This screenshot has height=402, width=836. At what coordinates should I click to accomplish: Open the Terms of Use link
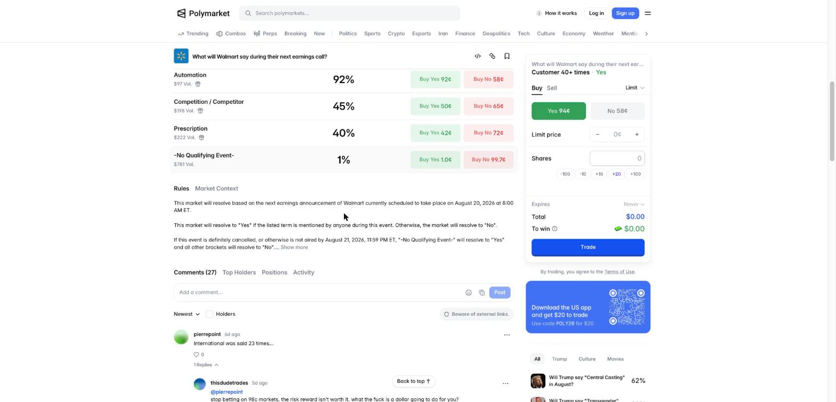point(619,272)
